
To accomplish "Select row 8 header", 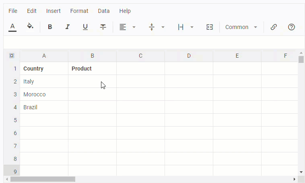I will point(12,158).
